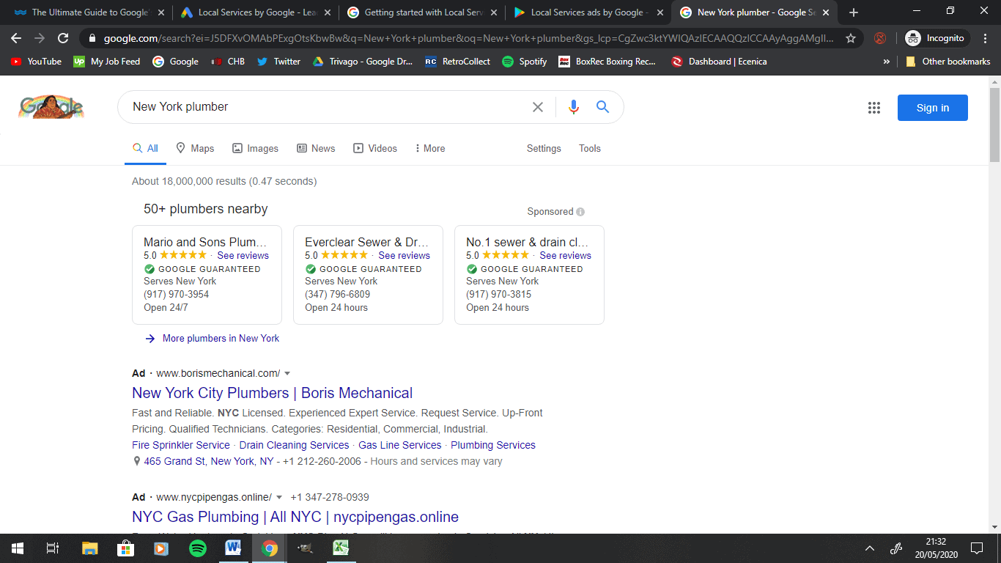Click the Sign in button
The width and height of the screenshot is (1001, 563).
[x=932, y=108]
